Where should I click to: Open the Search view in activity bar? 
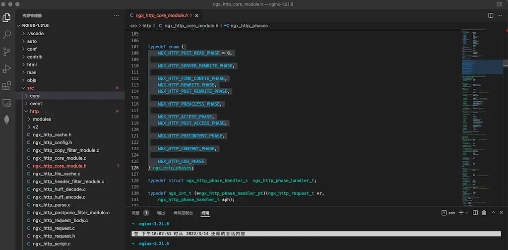[x=7, y=35]
